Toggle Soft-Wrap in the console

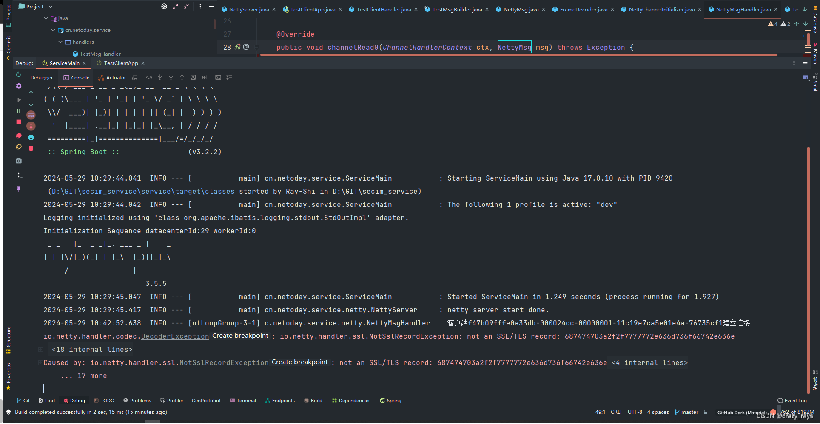coord(31,115)
